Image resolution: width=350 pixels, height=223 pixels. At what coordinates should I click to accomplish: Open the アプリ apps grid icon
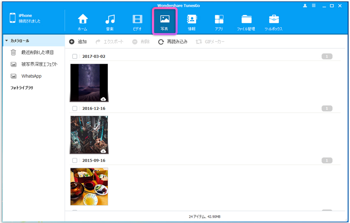[x=219, y=19]
